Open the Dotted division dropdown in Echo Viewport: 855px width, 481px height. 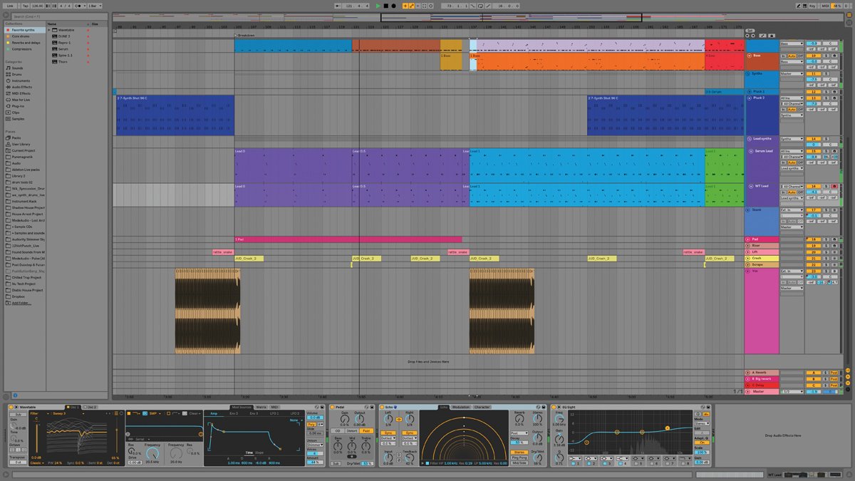click(x=388, y=438)
